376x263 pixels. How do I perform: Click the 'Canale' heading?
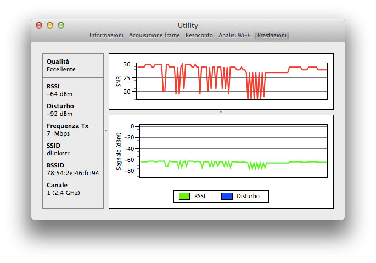(57, 185)
